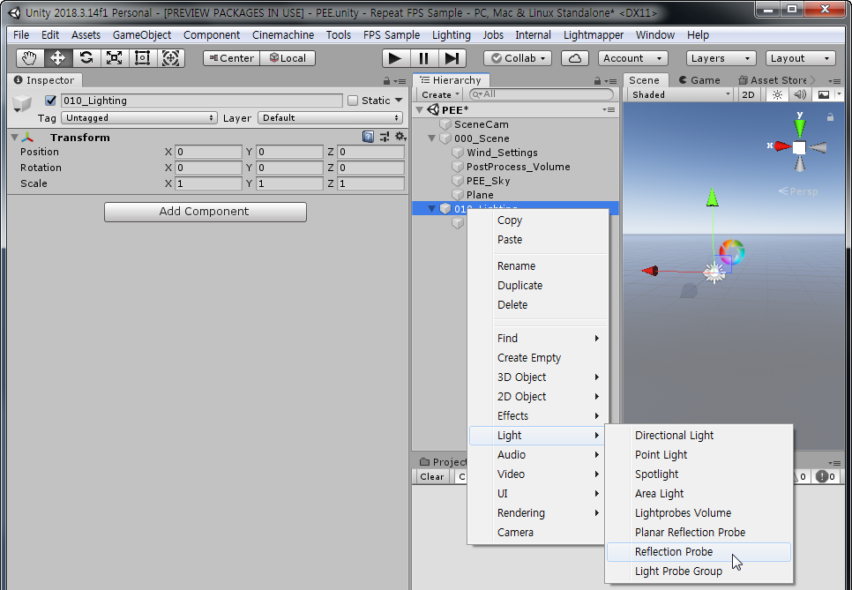The image size is (852, 590).
Task: Click the Hierarchy search field
Action: click(x=542, y=94)
